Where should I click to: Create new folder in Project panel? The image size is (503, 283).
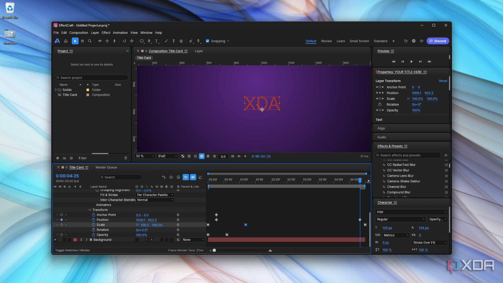64,158
